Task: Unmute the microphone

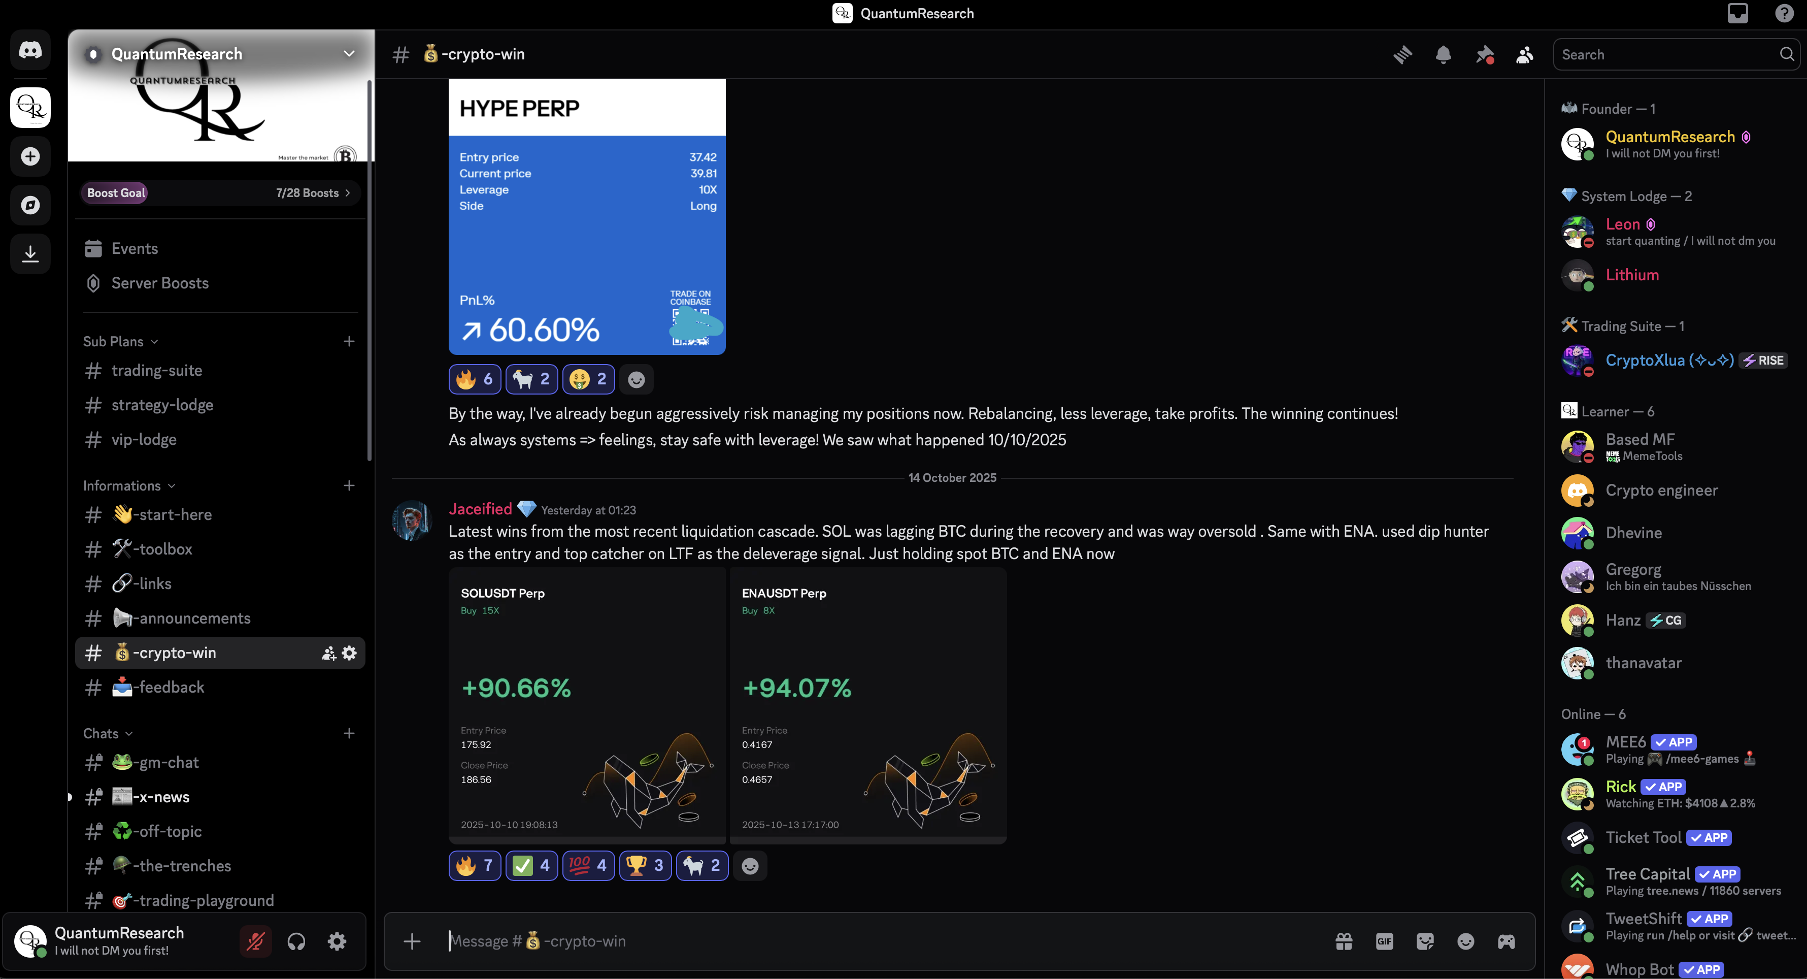Action: click(x=255, y=941)
